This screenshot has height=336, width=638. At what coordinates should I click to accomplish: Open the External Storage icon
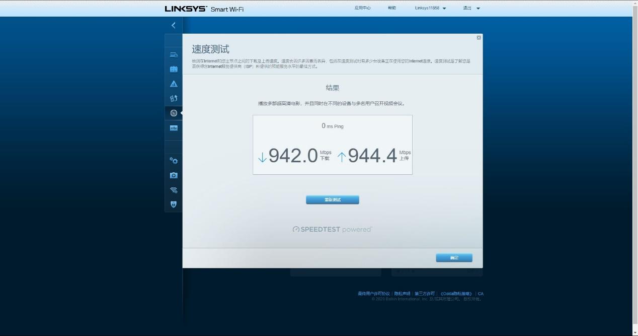[174, 128]
